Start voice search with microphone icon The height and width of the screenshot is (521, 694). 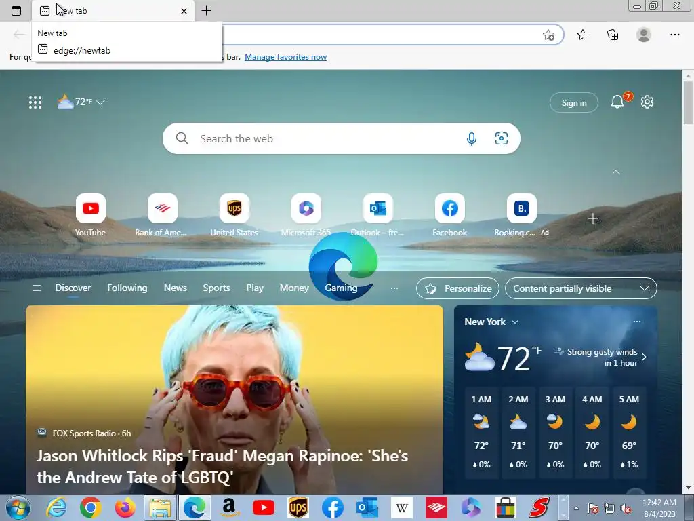[x=472, y=138]
